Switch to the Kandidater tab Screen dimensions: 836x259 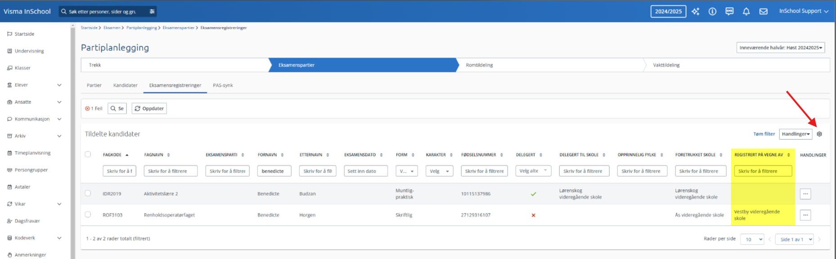125,85
